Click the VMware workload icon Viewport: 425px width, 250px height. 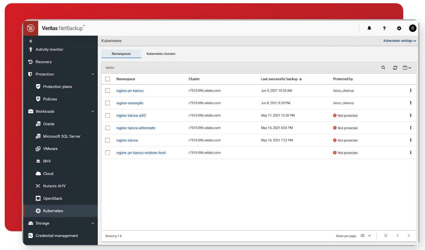[38, 149]
